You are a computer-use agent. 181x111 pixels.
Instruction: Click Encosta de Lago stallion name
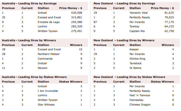coord(49,22)
